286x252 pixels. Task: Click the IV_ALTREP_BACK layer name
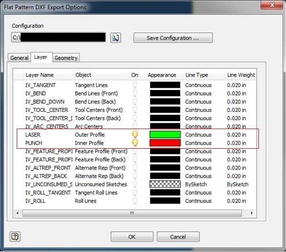click(46, 176)
